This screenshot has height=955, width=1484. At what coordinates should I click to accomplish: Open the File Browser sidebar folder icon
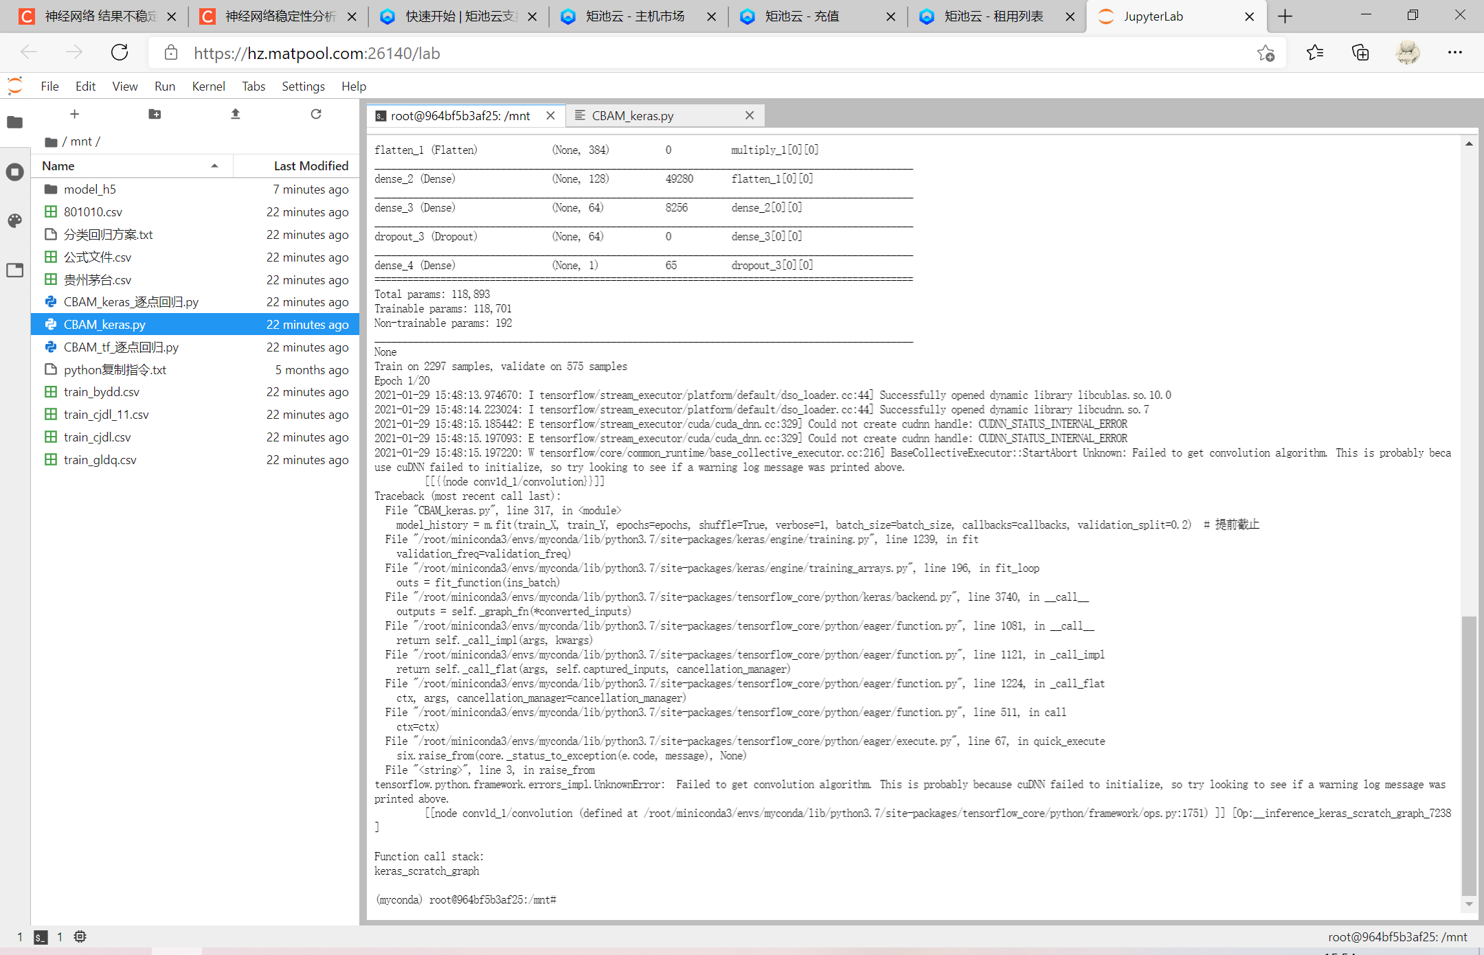click(15, 123)
